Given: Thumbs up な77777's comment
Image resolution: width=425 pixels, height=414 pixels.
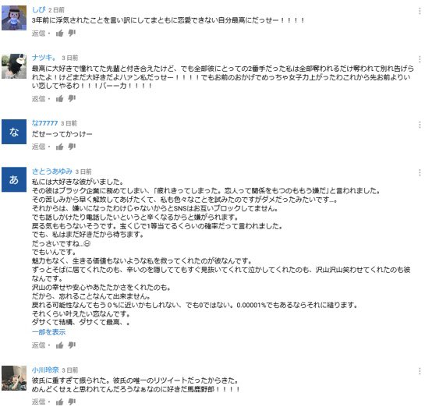Looking at the screenshot, I should [x=59, y=147].
